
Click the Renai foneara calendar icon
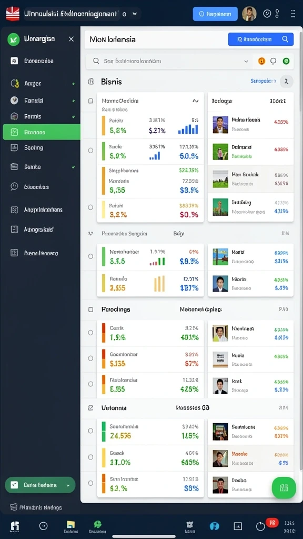coord(14,253)
